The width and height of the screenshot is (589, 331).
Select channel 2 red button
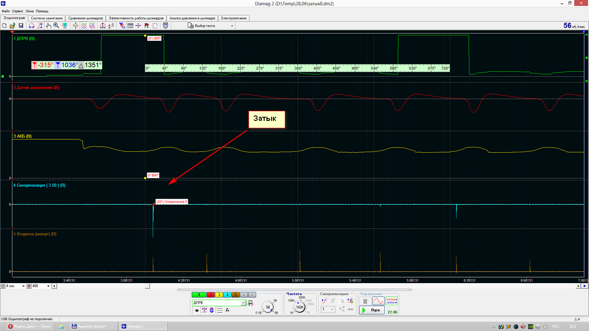pos(211,295)
